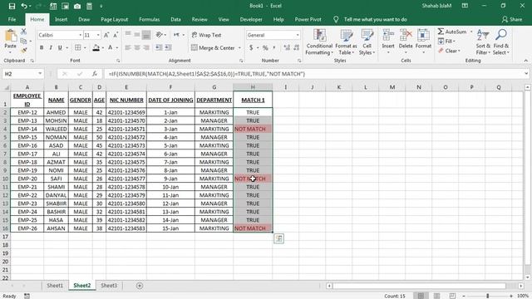
Task: Switch to the Insert ribbon tab
Action: click(61, 19)
